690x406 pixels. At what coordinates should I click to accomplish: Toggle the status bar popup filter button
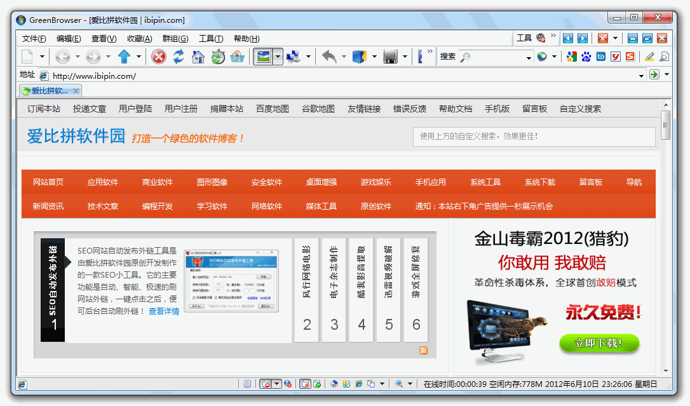coord(266,384)
